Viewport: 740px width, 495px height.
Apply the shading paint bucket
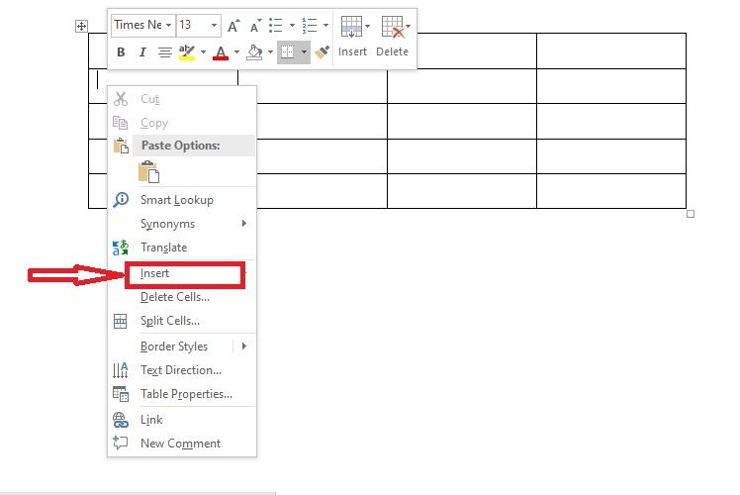[254, 51]
